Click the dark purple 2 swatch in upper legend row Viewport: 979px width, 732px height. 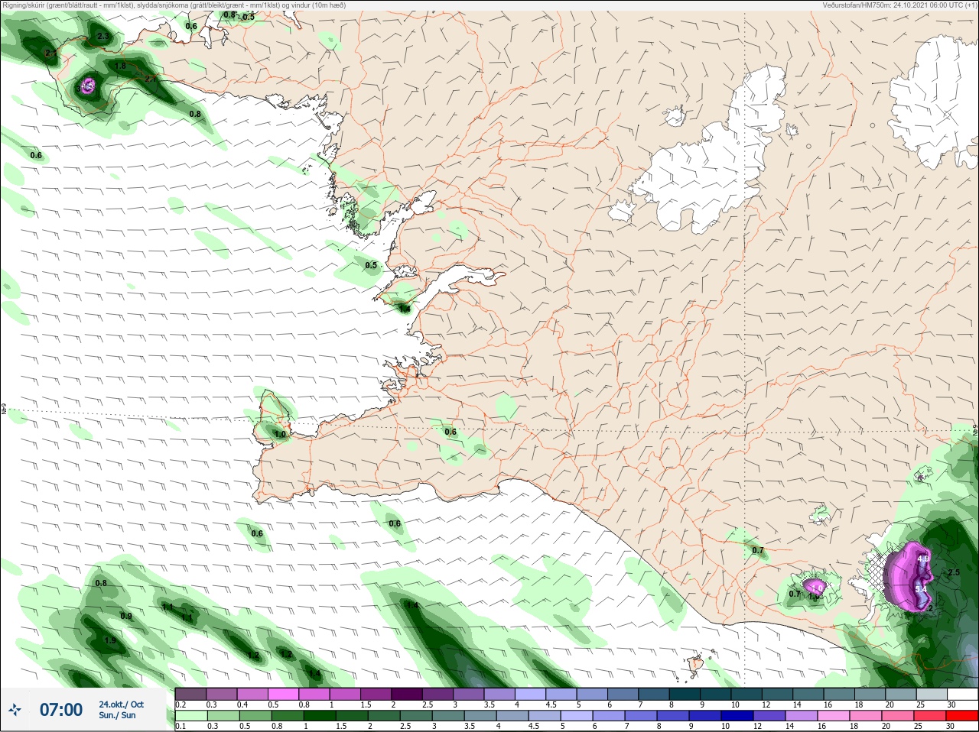(x=408, y=694)
